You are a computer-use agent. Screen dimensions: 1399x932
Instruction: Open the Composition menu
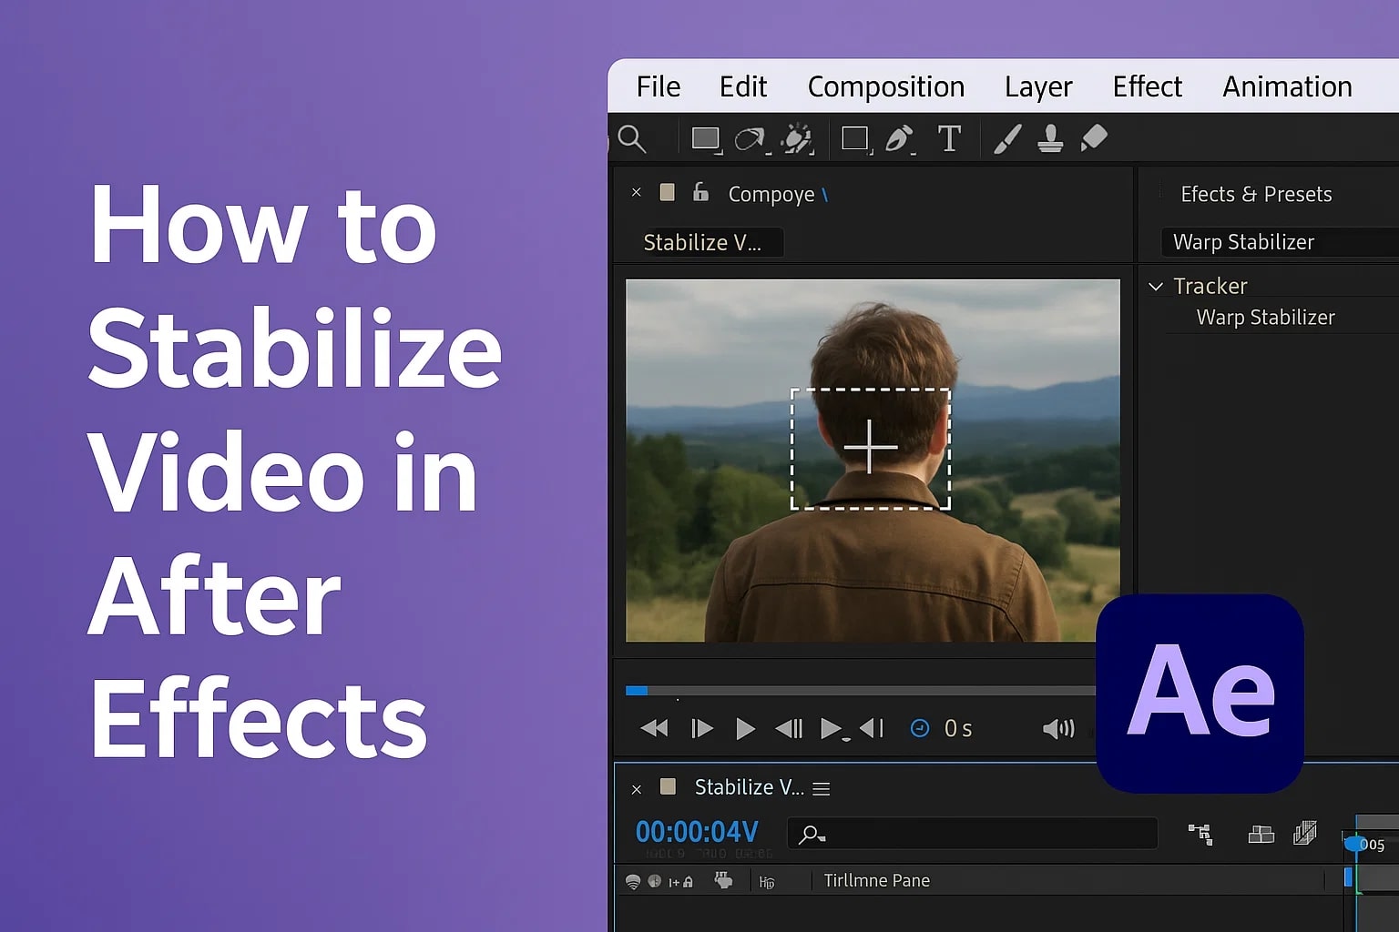[885, 86]
